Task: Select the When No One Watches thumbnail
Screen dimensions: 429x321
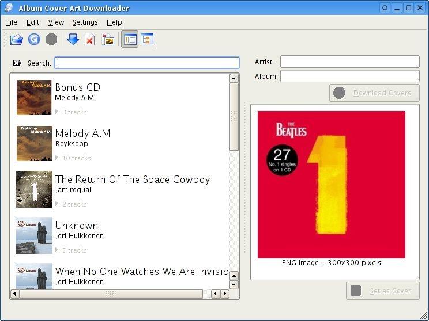Action: pyautogui.click(x=34, y=276)
